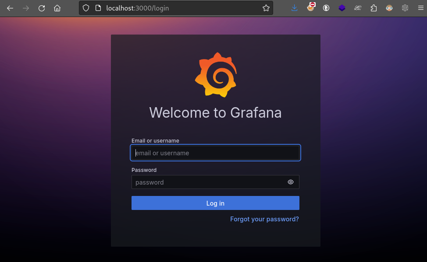
Task: Open the face-with-goggles extension icon
Action: (389, 8)
